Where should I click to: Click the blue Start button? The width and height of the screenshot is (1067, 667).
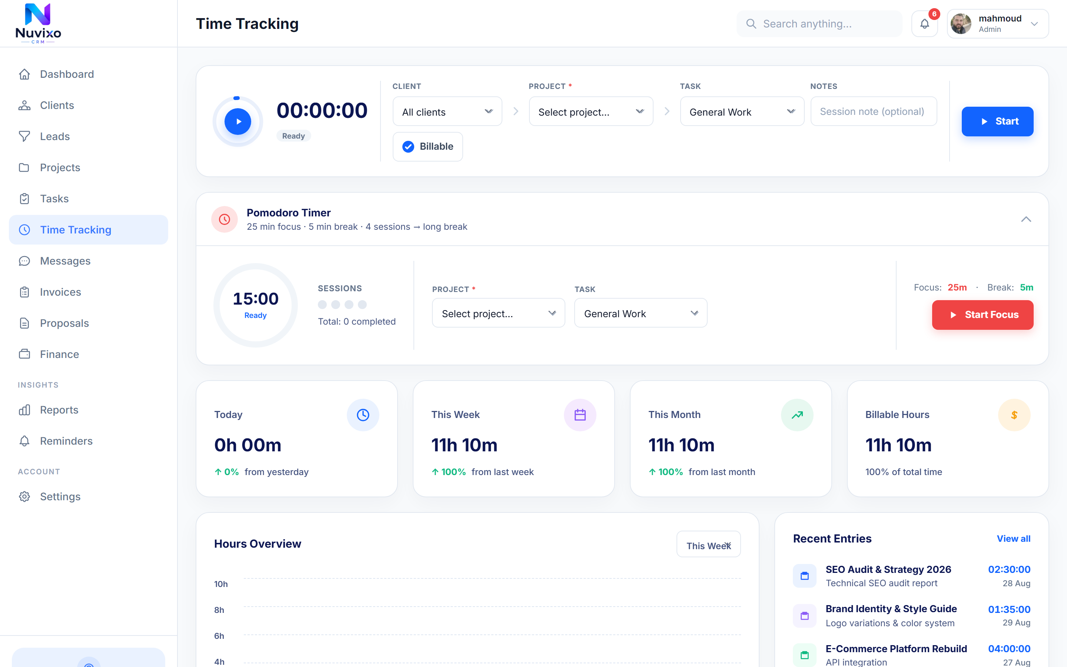point(997,121)
